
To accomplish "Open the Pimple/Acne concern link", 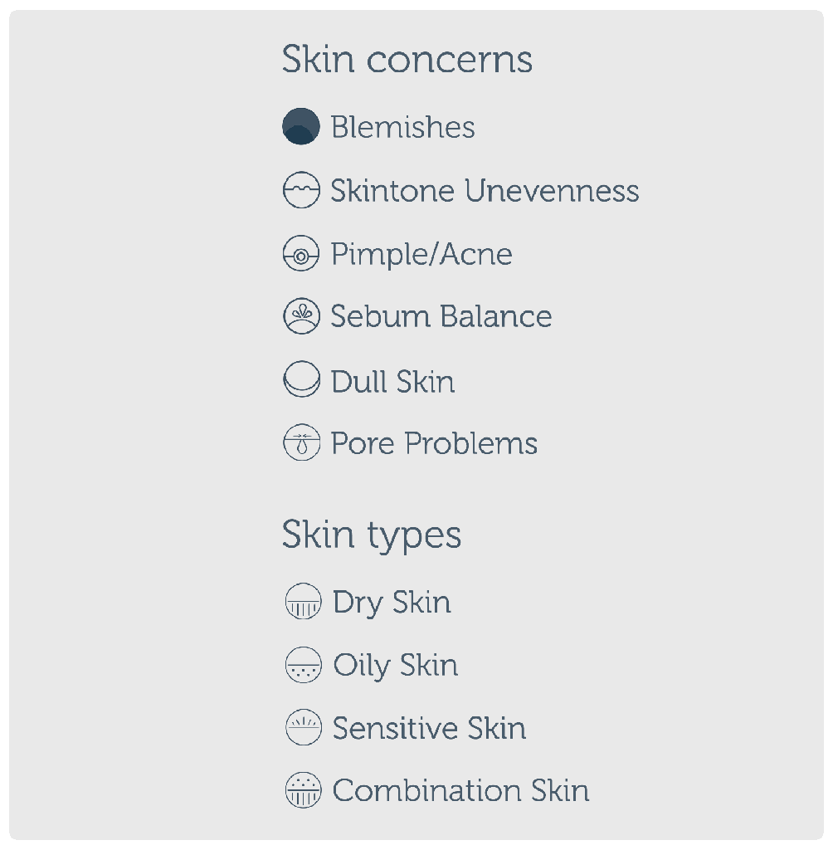I will 421,254.
